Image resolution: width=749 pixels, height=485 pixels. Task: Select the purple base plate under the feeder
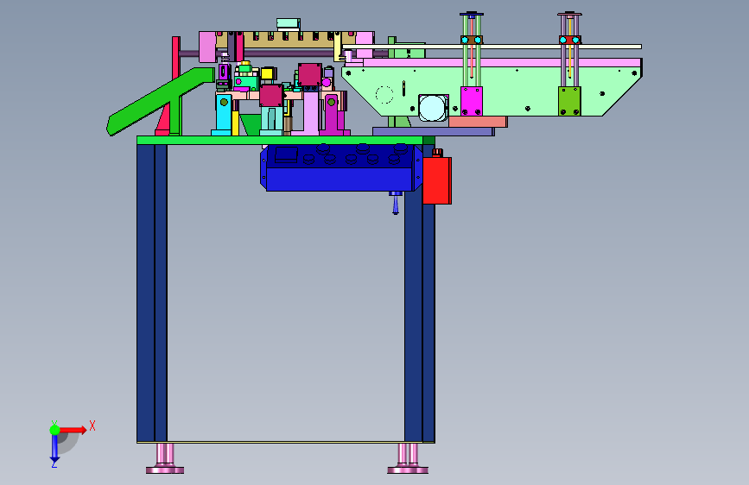[x=433, y=131]
